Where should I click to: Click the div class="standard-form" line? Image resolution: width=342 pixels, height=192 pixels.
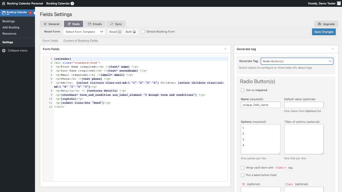[77, 63]
